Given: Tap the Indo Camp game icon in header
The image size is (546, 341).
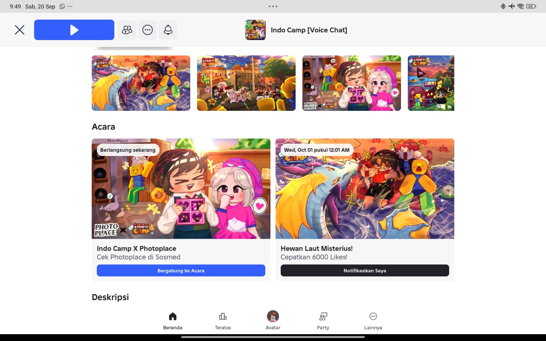Looking at the screenshot, I should click(x=256, y=30).
